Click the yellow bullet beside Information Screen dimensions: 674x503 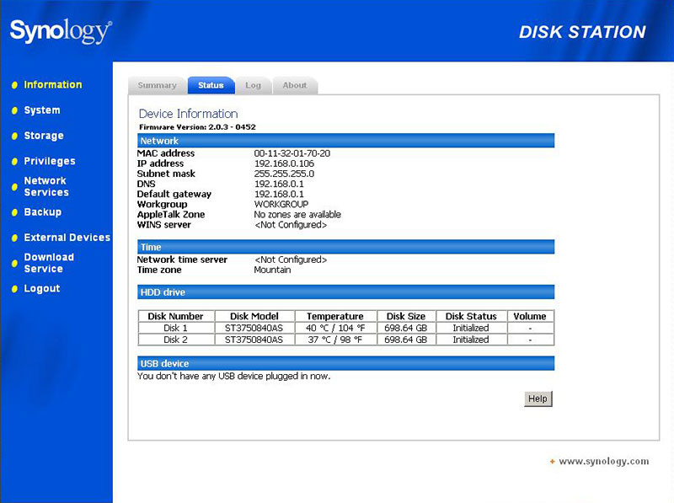tap(14, 85)
